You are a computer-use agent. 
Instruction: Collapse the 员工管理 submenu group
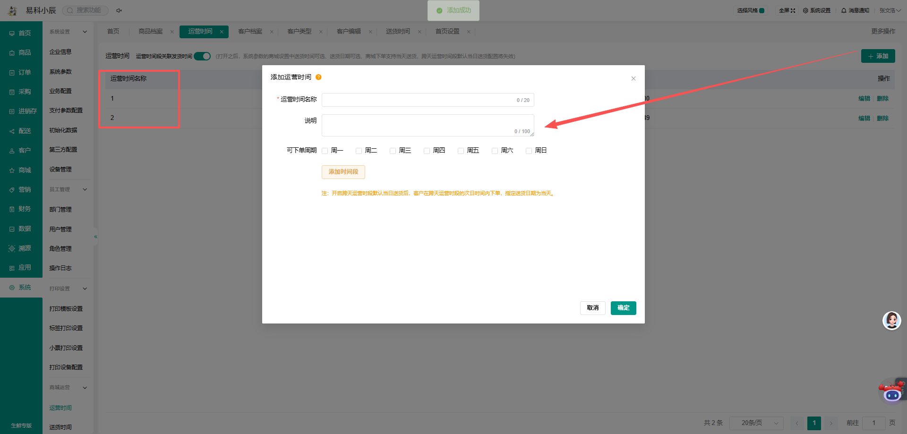[85, 189]
